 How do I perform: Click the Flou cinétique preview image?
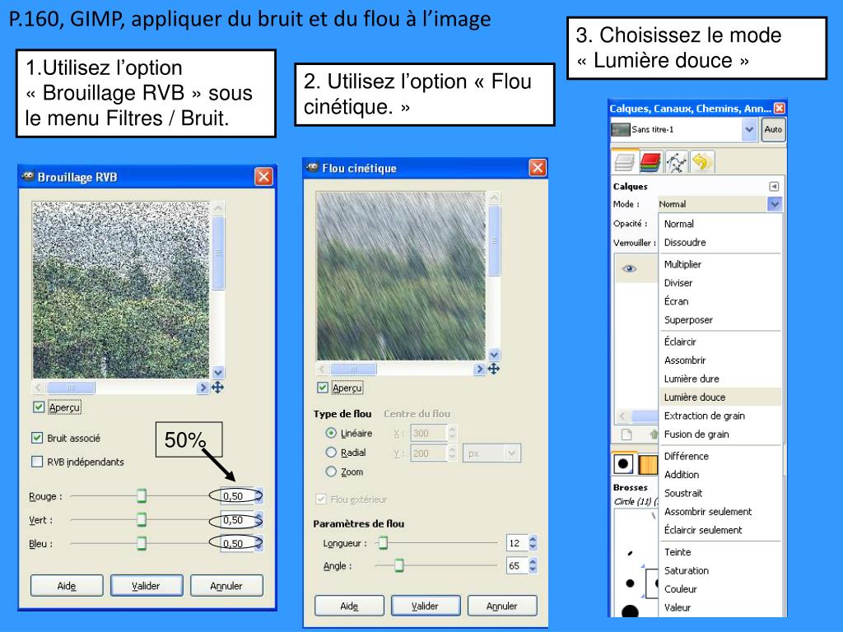[401, 276]
